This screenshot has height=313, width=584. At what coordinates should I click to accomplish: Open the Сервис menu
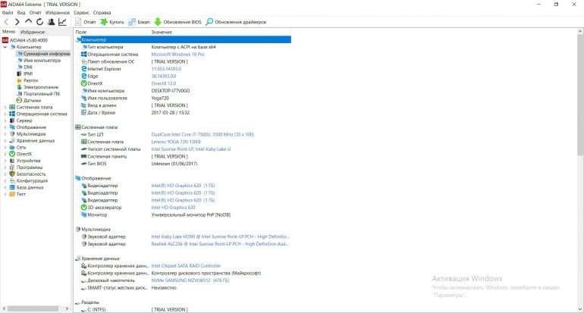(x=82, y=12)
